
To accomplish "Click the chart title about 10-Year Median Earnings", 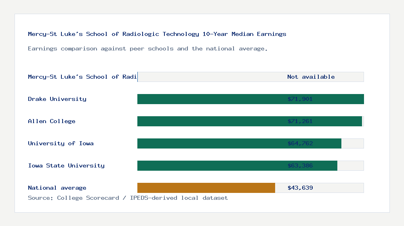I will tap(157, 34).
